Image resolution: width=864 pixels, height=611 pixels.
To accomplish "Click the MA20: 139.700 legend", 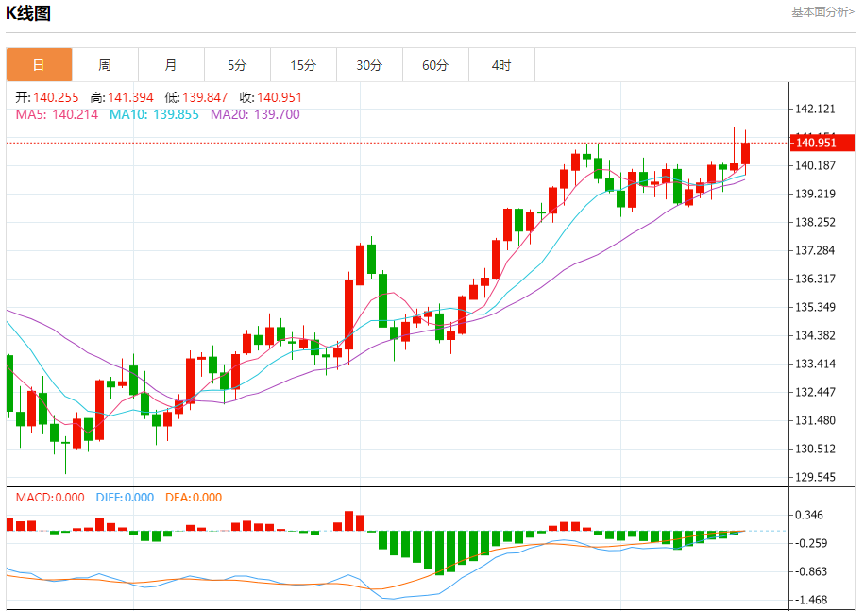I will 255,114.
